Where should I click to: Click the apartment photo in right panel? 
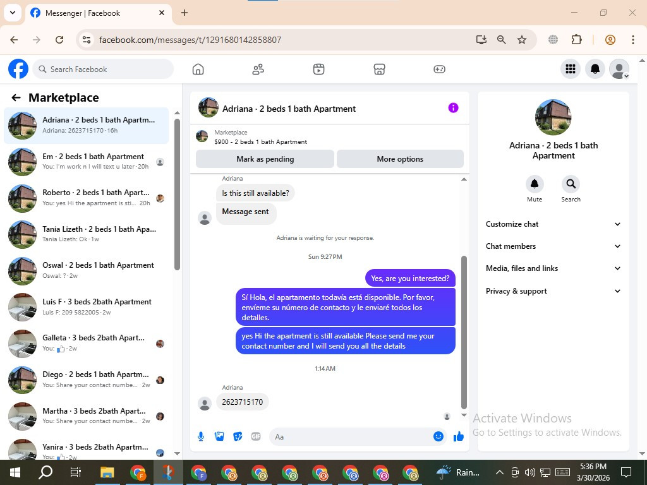click(553, 117)
